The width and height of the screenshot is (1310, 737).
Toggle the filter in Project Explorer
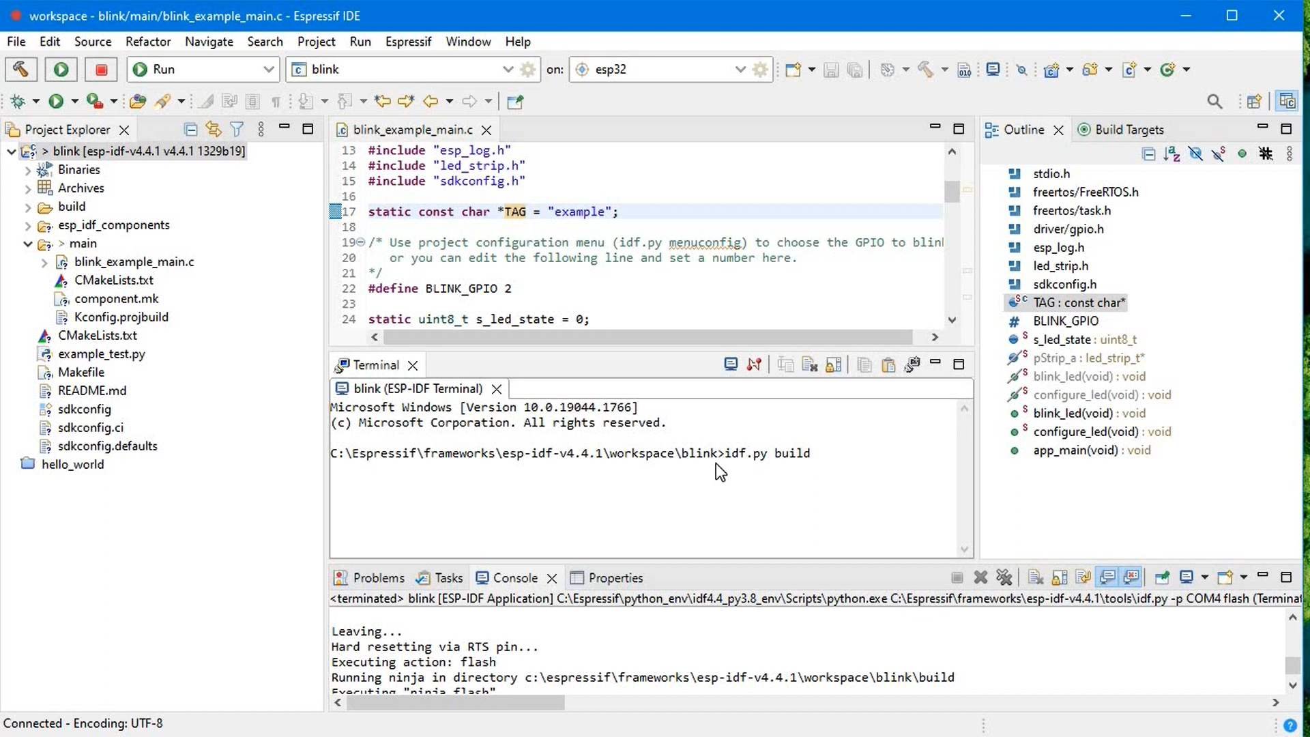point(237,130)
